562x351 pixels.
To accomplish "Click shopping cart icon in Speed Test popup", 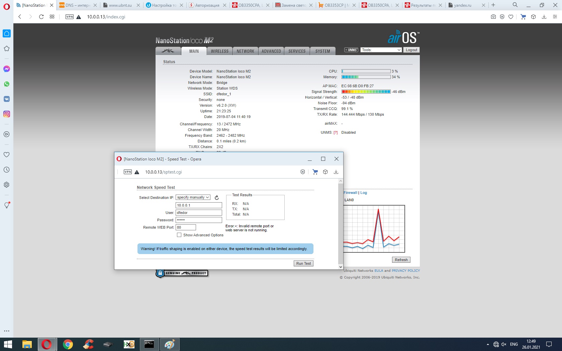I will click(x=315, y=172).
